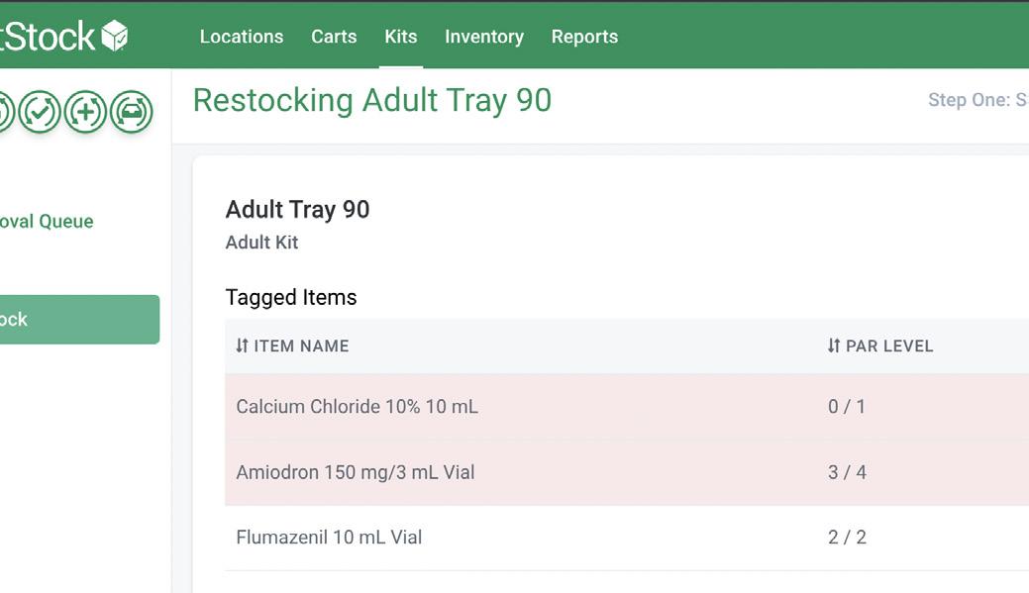Click the Step One progress label
1029x593 pixels.
click(x=977, y=100)
